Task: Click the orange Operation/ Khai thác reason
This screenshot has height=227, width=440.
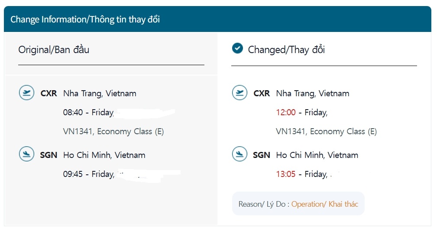Action: (325, 204)
